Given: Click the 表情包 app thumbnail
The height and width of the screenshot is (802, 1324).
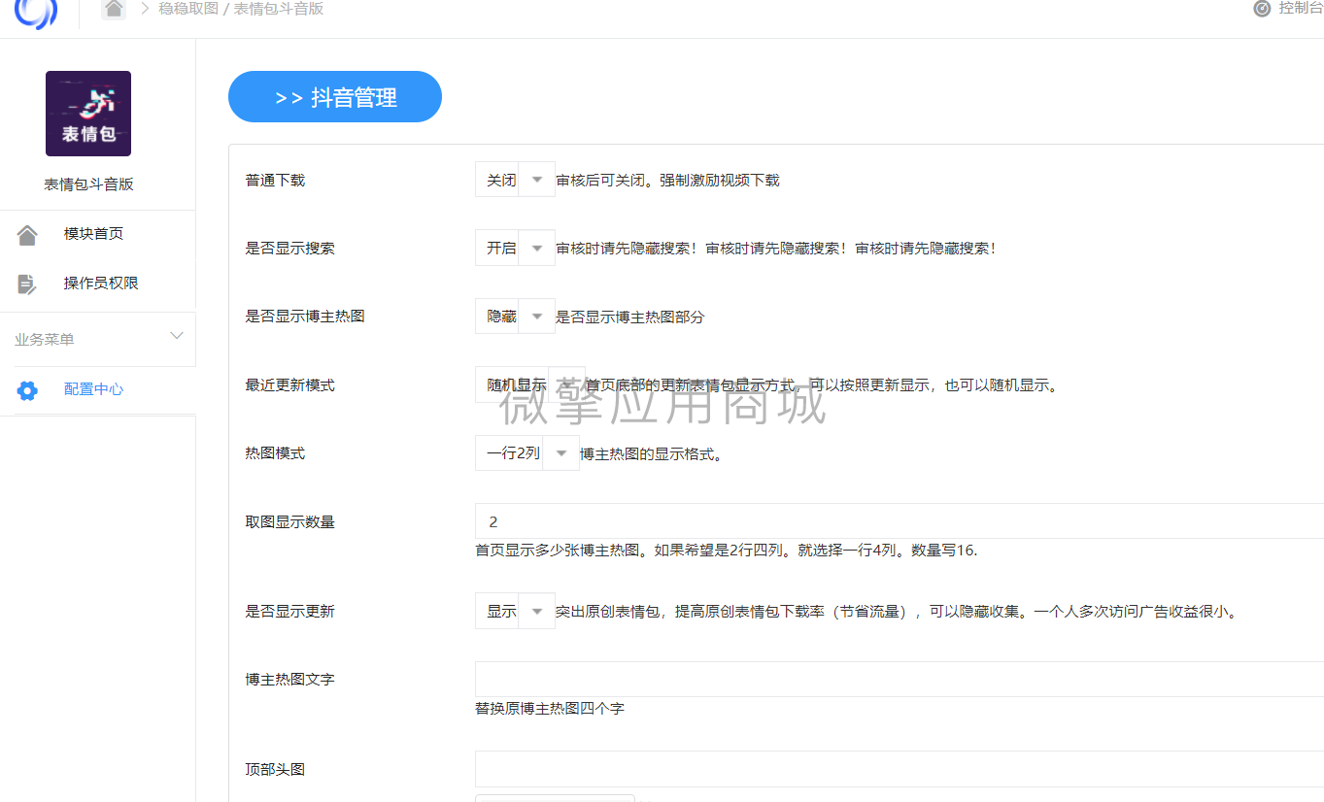Looking at the screenshot, I should [x=88, y=114].
